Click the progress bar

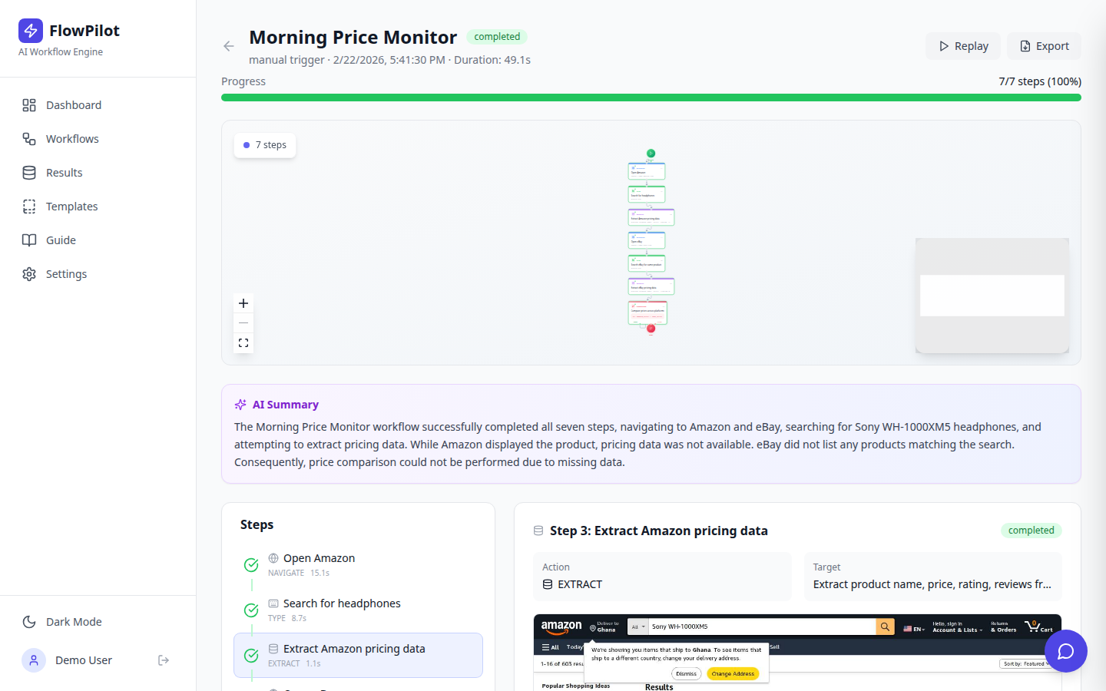[x=651, y=98]
